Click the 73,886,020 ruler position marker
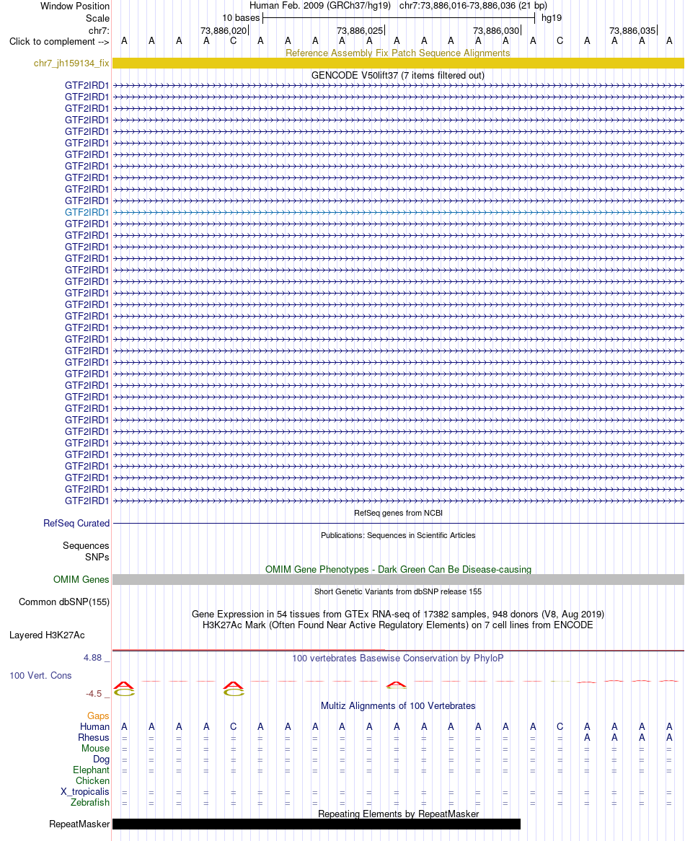Screen dimensions: 685x841 pyautogui.click(x=224, y=31)
